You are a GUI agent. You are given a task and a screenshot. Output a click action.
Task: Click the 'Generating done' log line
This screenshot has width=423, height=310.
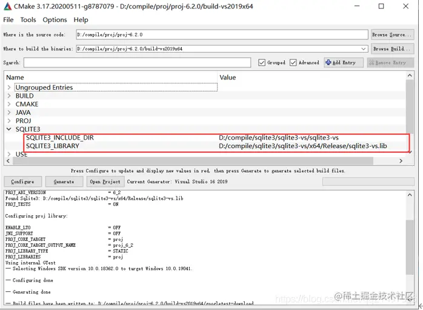pos(28,292)
